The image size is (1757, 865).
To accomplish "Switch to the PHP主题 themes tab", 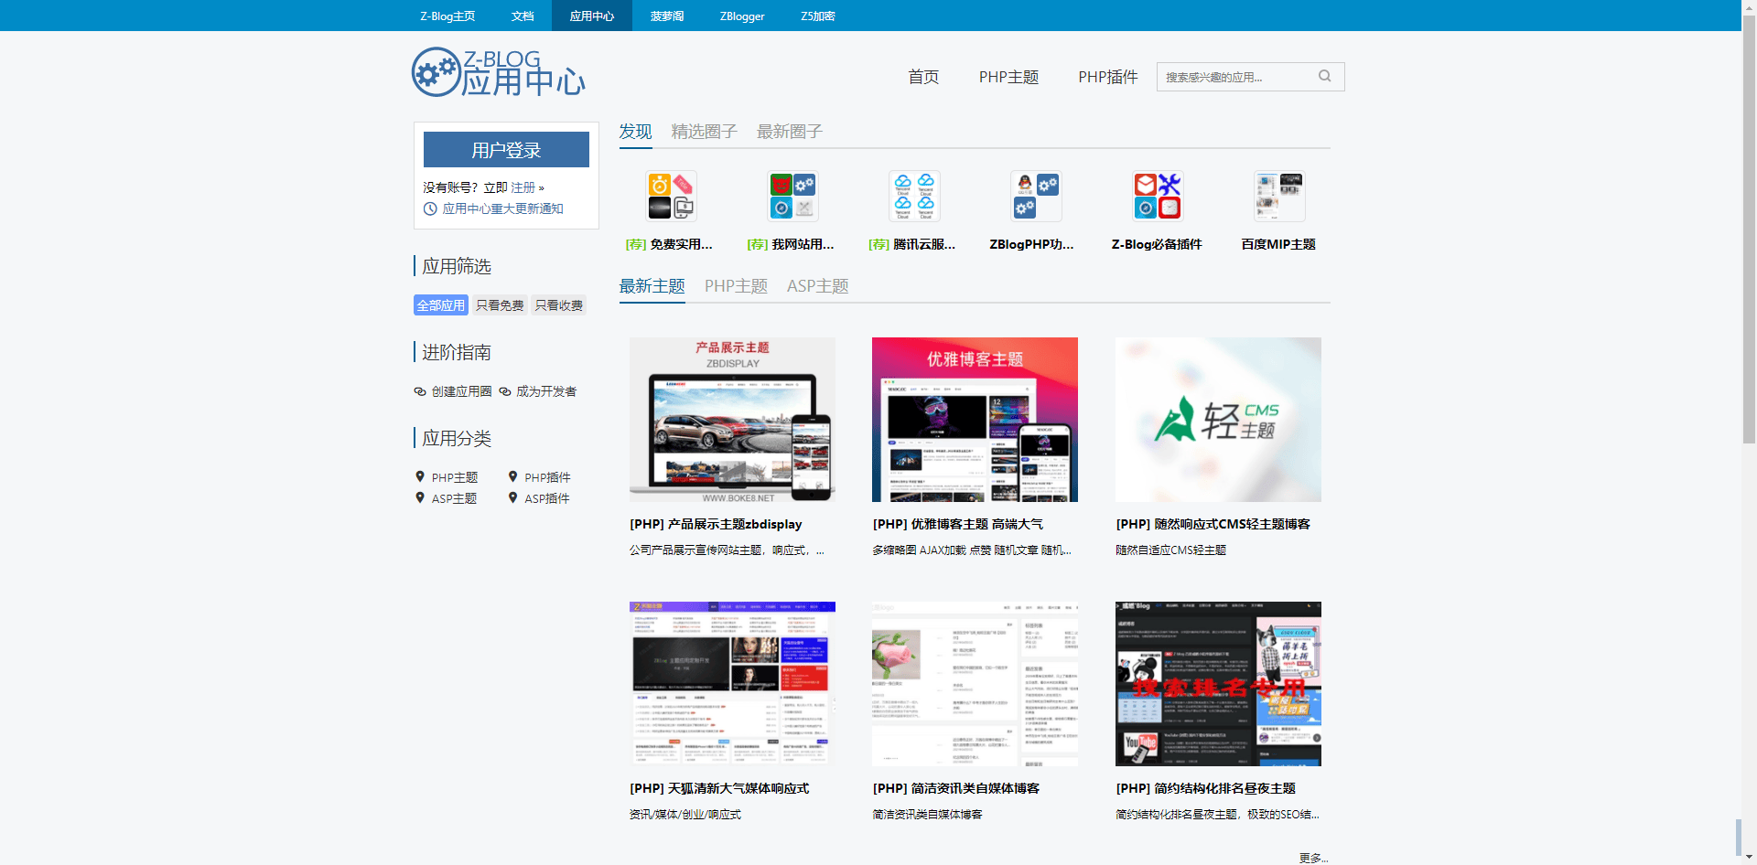I will [x=736, y=286].
